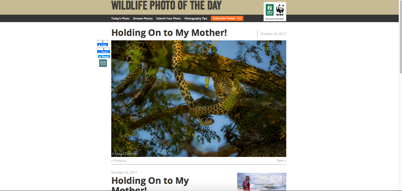Select Photography Tips in the navigation bar
The image size is (402, 191).
[196, 19]
